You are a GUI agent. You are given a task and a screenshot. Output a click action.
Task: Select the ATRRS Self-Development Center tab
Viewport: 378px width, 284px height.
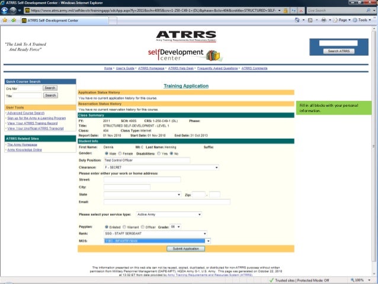[x=65, y=21]
